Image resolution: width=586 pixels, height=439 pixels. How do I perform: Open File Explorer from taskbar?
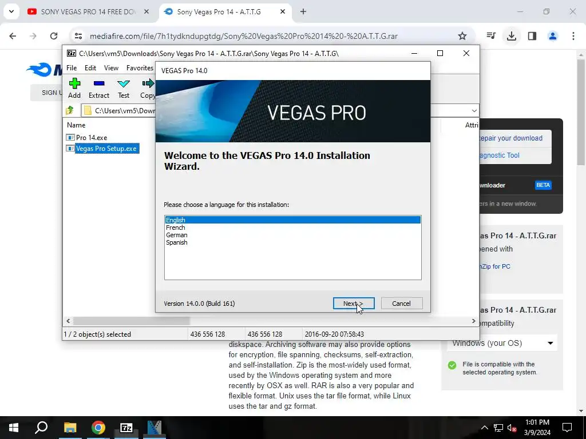click(x=70, y=428)
